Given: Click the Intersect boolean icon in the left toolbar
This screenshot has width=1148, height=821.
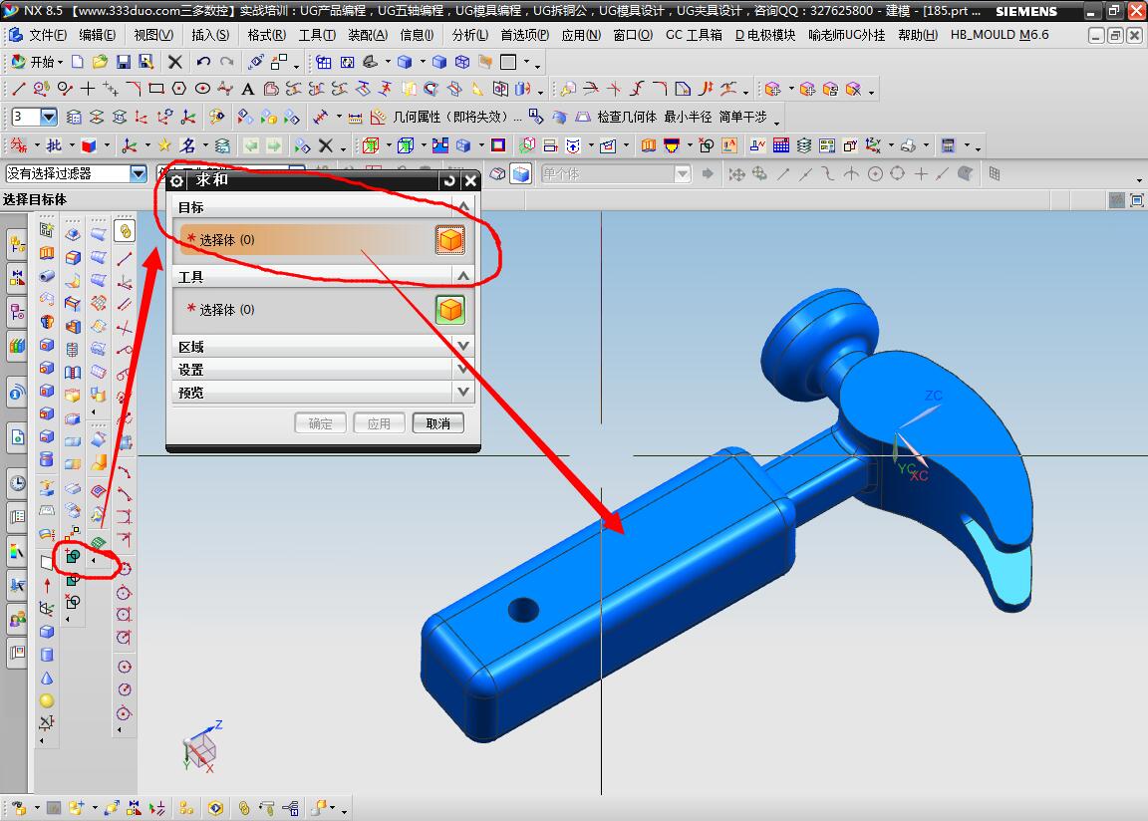Looking at the screenshot, I should coord(73,602).
